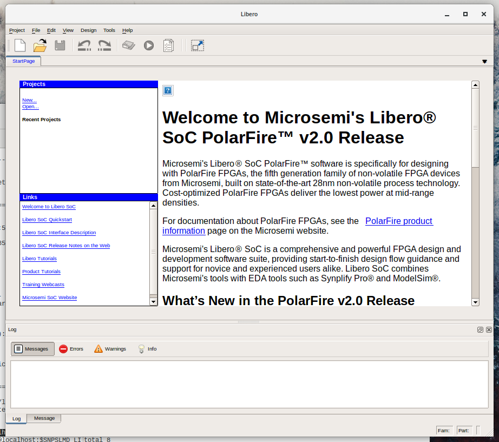Image resolution: width=499 pixels, height=442 pixels.
Task: Redo with the right curved arrow icon
Action: tap(104, 45)
